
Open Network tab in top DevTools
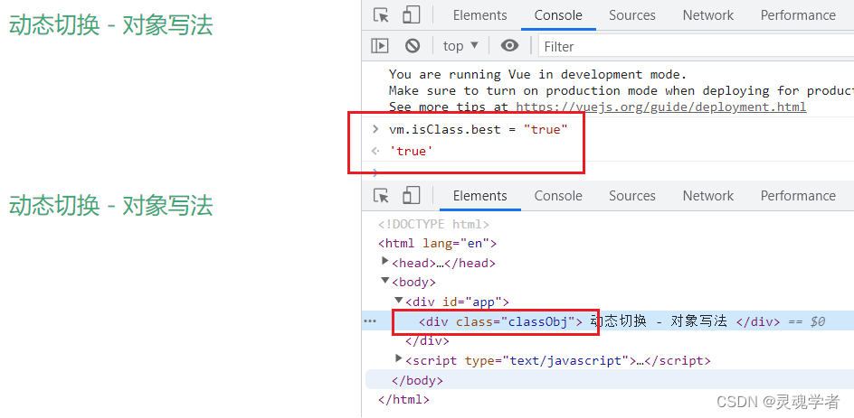pos(708,15)
